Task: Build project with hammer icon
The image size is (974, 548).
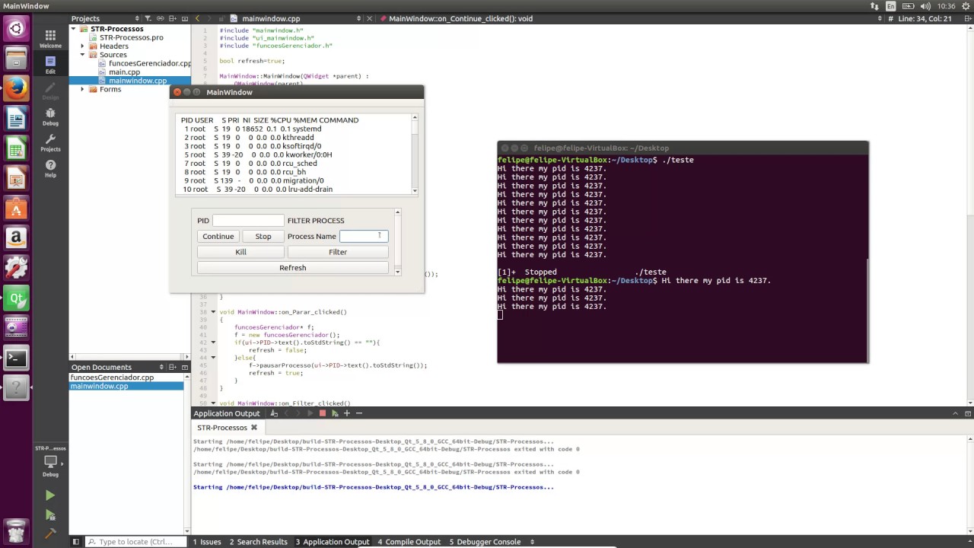Action: pyautogui.click(x=50, y=534)
